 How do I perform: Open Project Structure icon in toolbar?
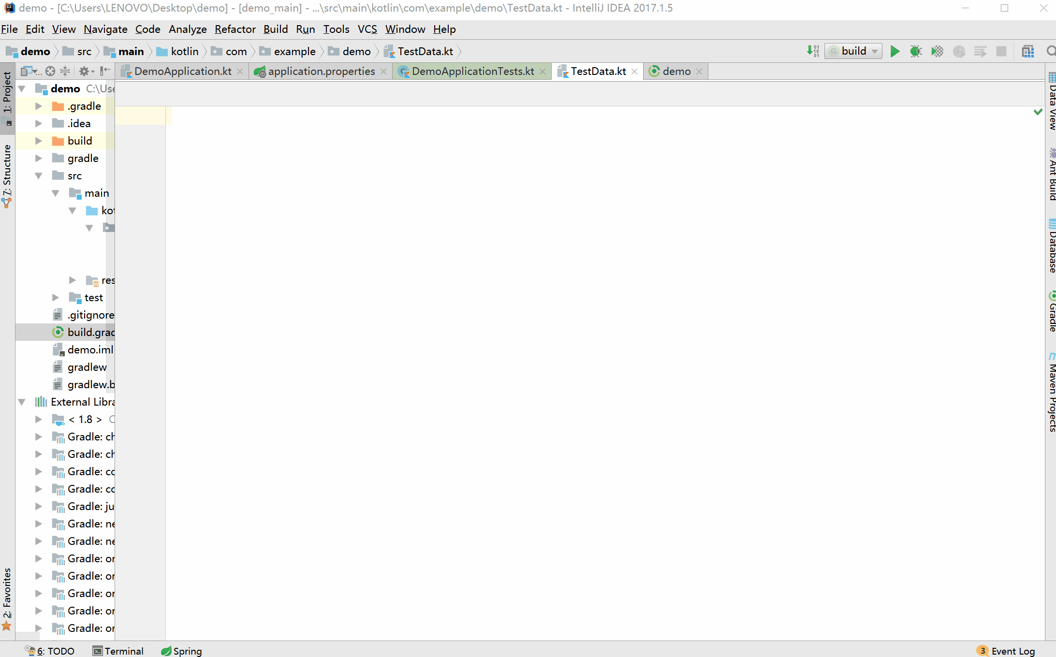[1028, 51]
